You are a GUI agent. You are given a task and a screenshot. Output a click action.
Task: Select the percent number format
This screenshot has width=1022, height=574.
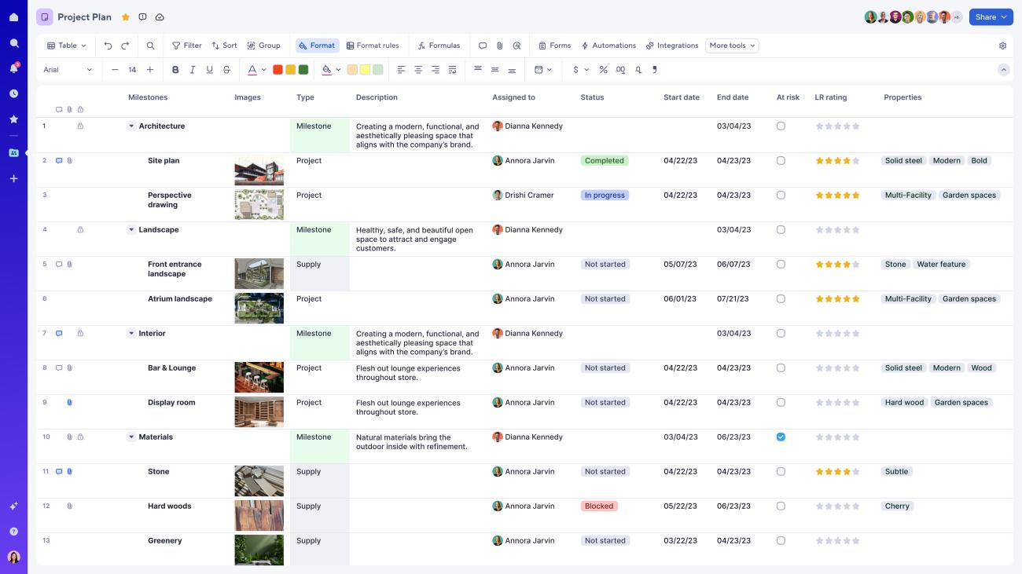click(x=602, y=69)
